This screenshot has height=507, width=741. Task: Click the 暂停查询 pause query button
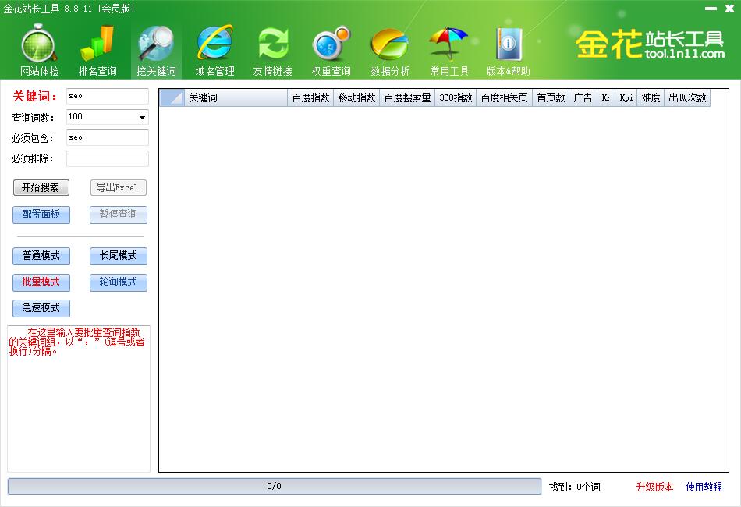coord(118,214)
